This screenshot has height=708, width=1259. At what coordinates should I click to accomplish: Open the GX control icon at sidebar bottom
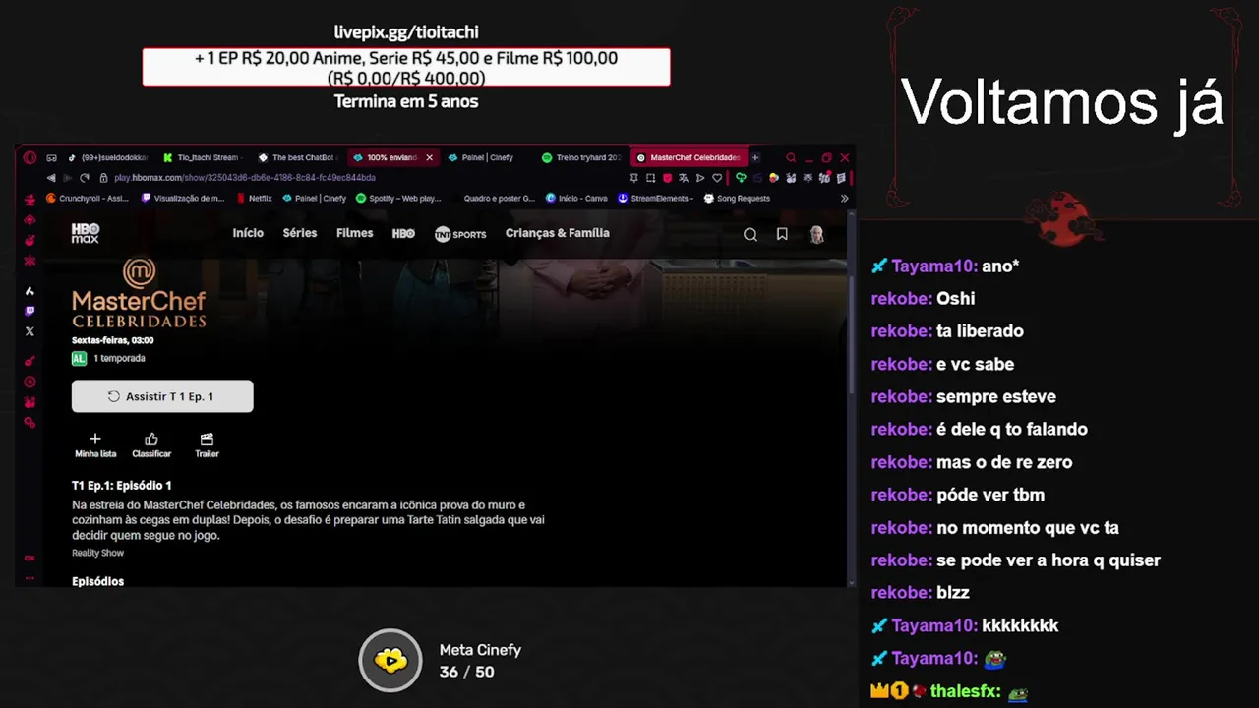[x=30, y=557]
